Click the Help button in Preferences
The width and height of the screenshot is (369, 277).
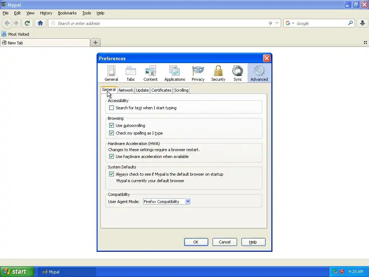[253, 242]
